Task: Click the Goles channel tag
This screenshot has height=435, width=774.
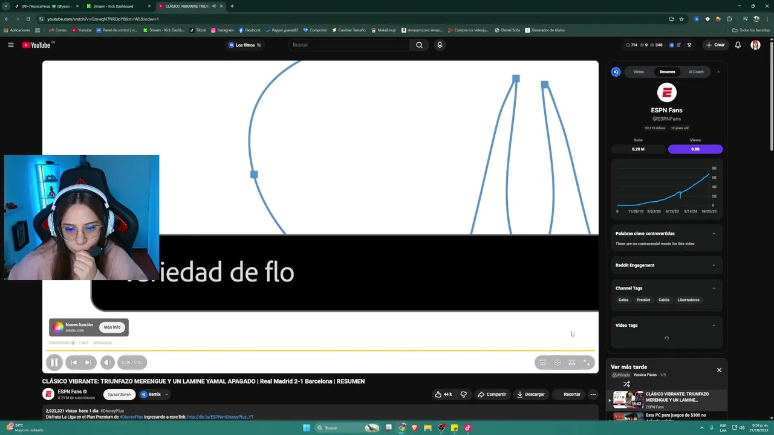Action: [x=623, y=300]
